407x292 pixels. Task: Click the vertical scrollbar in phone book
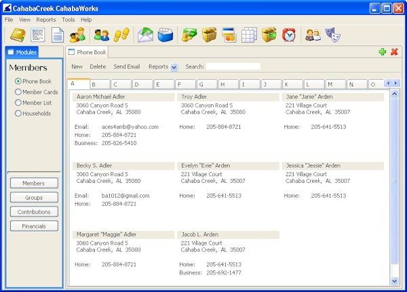click(x=395, y=182)
